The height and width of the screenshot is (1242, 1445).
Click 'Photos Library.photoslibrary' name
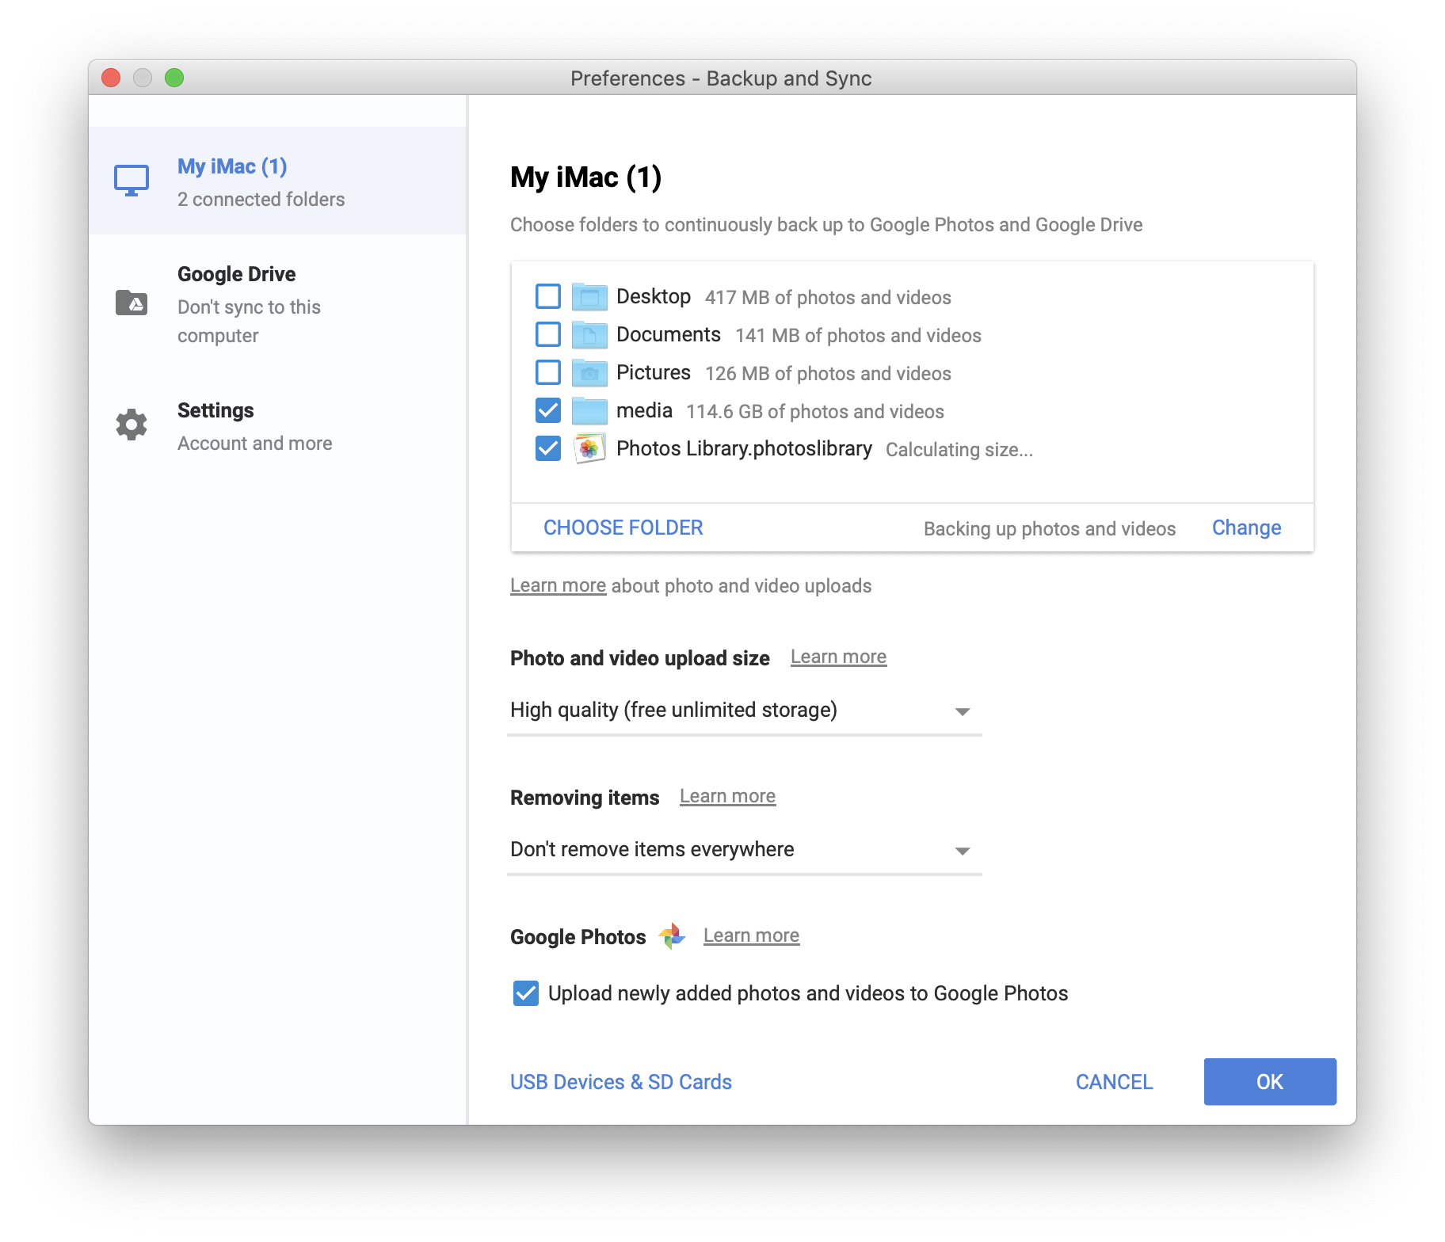744,448
